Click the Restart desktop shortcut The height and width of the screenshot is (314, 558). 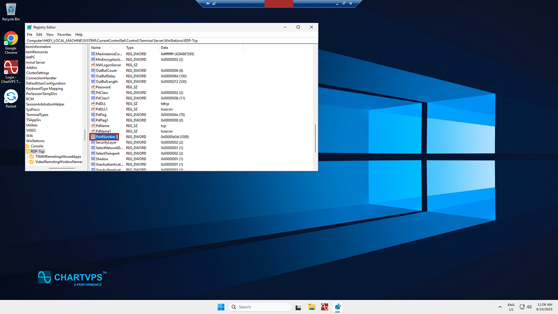pos(11,97)
